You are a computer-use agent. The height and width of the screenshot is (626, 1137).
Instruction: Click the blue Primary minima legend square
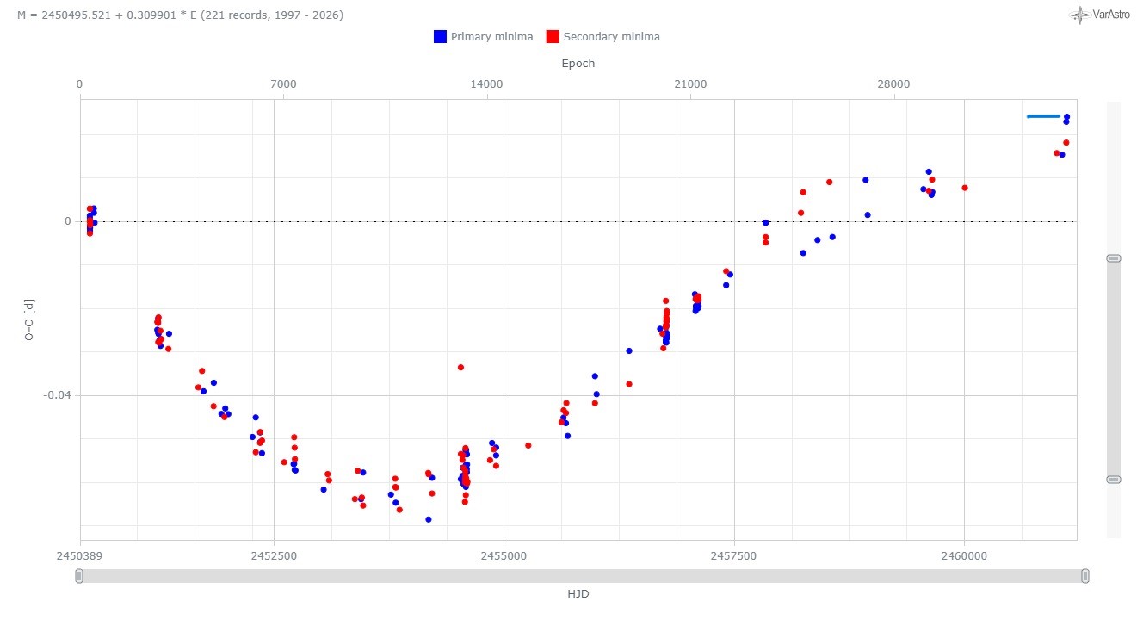[440, 36]
